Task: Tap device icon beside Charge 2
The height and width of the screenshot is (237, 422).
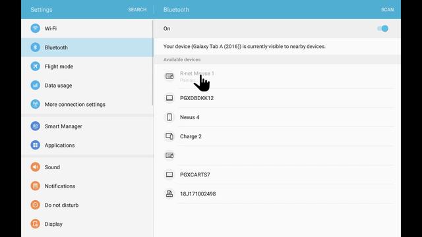Action: tap(169, 136)
